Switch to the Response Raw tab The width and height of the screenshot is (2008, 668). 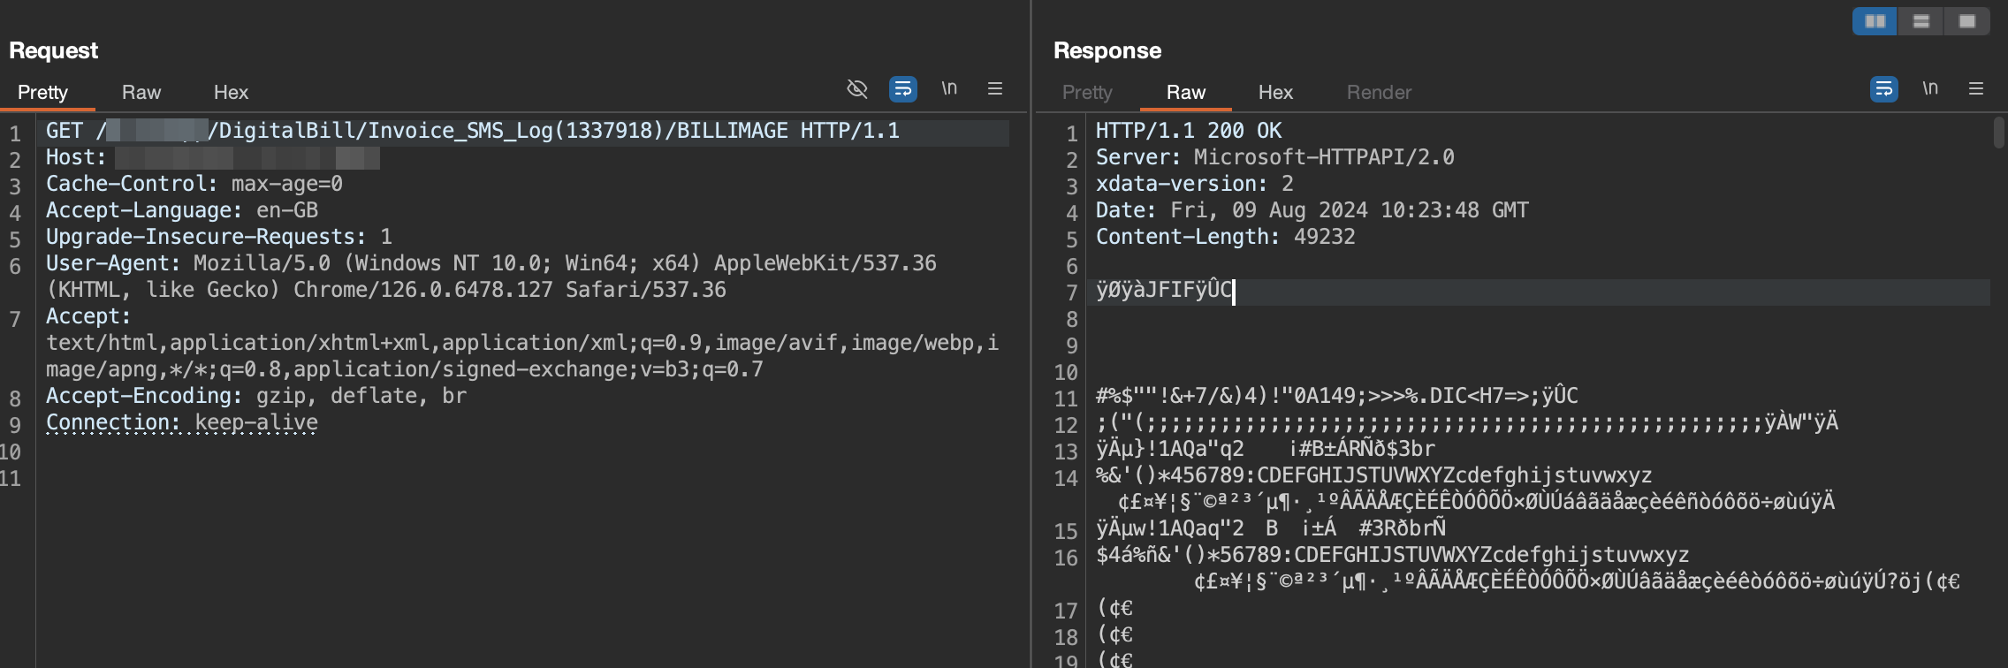(x=1186, y=92)
